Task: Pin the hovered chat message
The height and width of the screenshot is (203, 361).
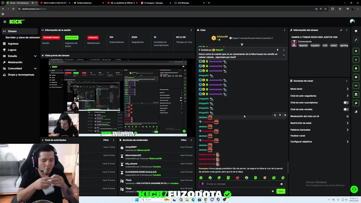Action: pyautogui.click(x=280, y=115)
